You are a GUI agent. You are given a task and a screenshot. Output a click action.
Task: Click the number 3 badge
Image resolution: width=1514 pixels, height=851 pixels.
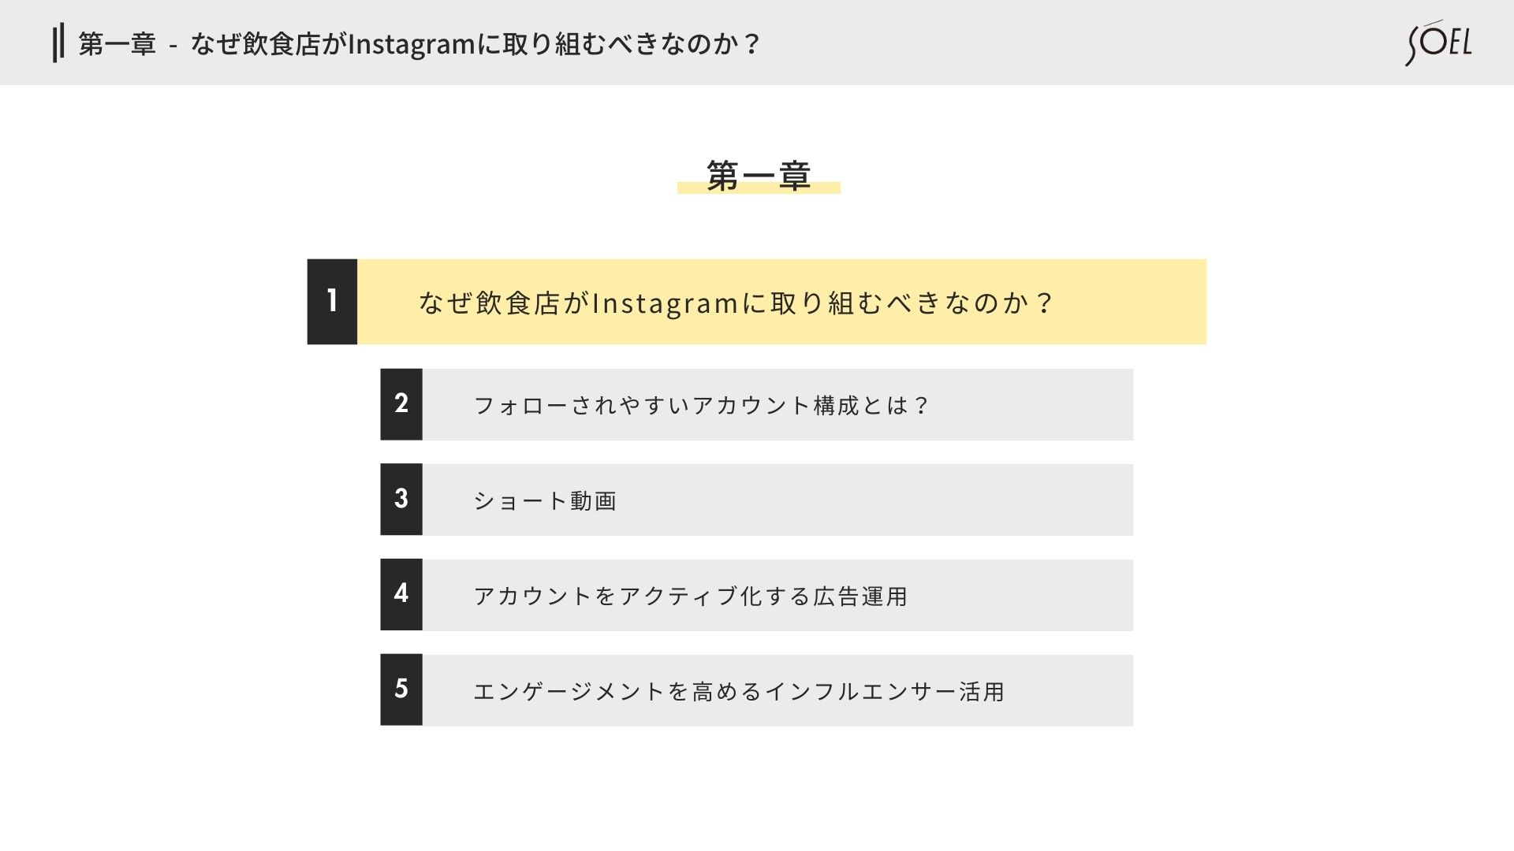click(x=401, y=500)
